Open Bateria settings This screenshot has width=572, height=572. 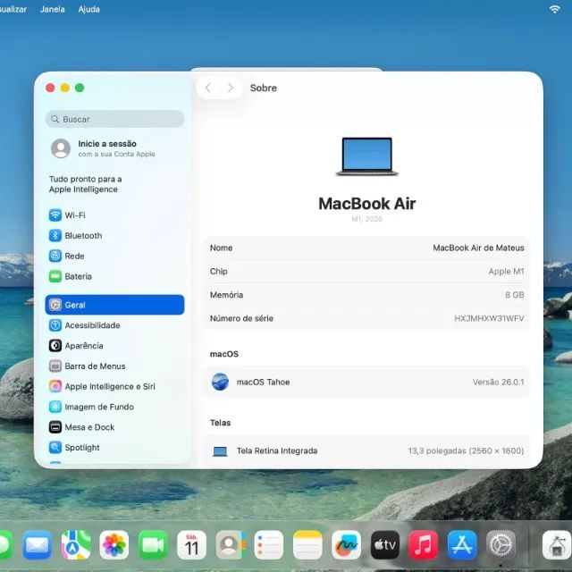pyautogui.click(x=114, y=276)
